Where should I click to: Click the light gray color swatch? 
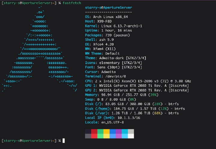(x=131, y=132)
